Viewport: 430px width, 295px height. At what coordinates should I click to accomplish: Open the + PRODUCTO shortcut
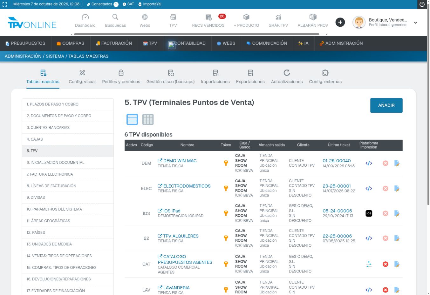(x=246, y=21)
